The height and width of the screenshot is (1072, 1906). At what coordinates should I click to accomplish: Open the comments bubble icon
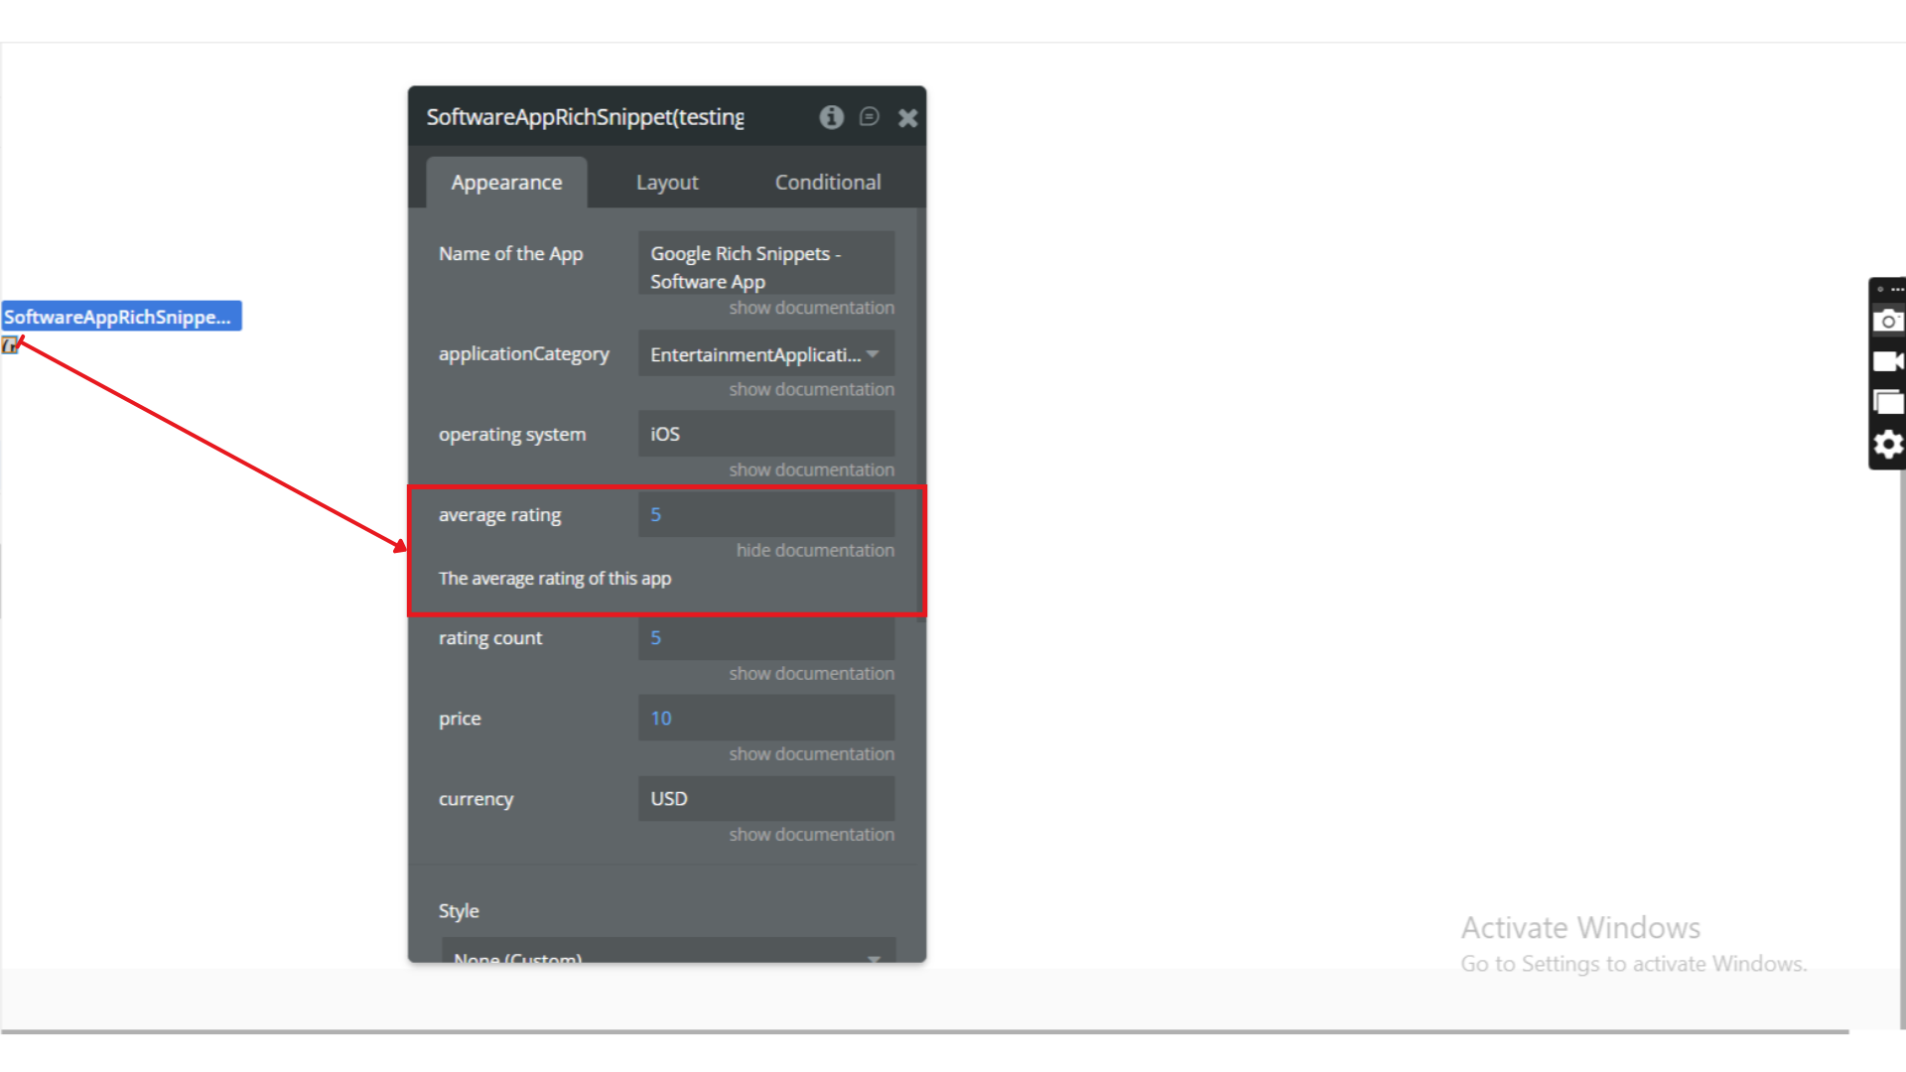pos(869,117)
